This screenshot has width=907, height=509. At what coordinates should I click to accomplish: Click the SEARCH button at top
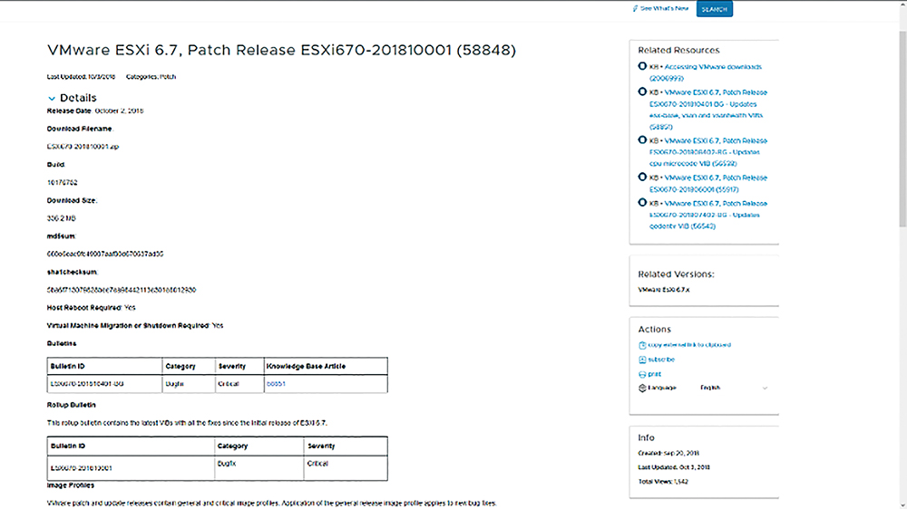715,9
